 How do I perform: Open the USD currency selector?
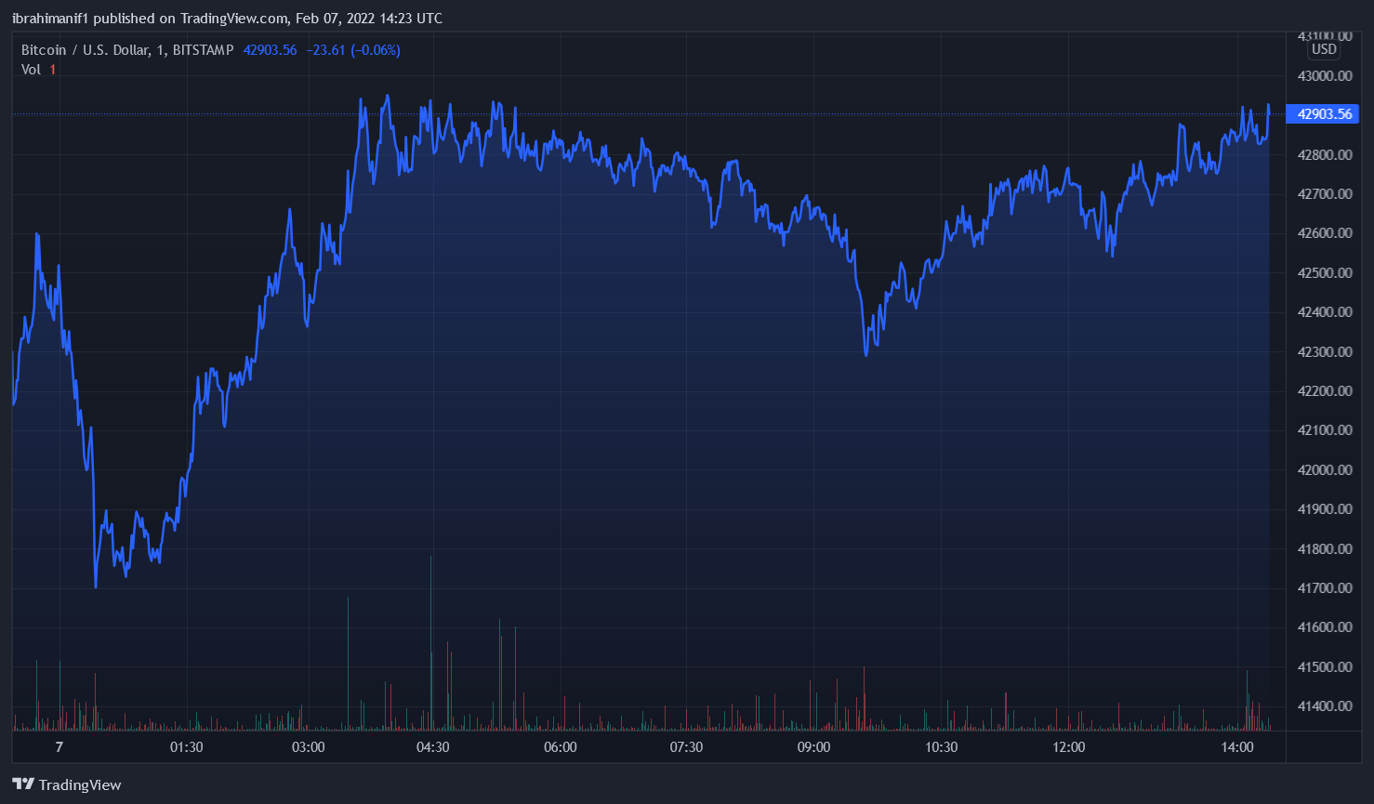(1324, 49)
